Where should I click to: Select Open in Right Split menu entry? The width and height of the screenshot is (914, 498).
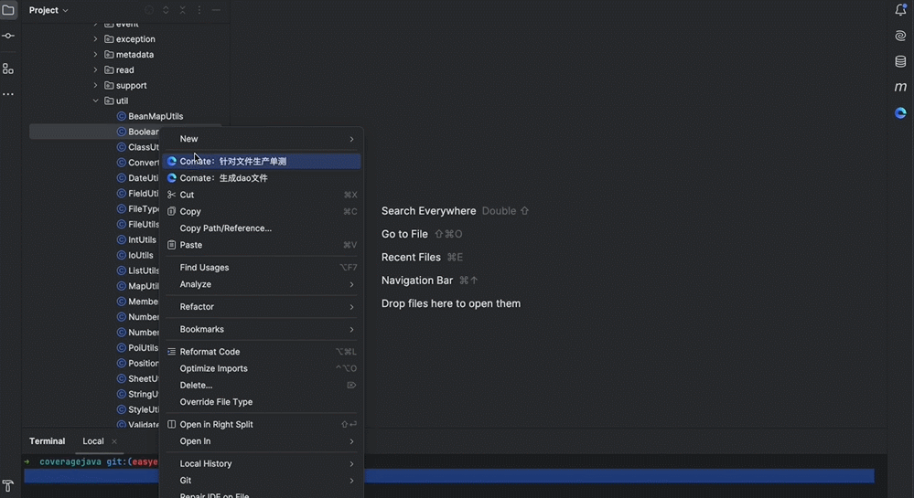coord(216,425)
